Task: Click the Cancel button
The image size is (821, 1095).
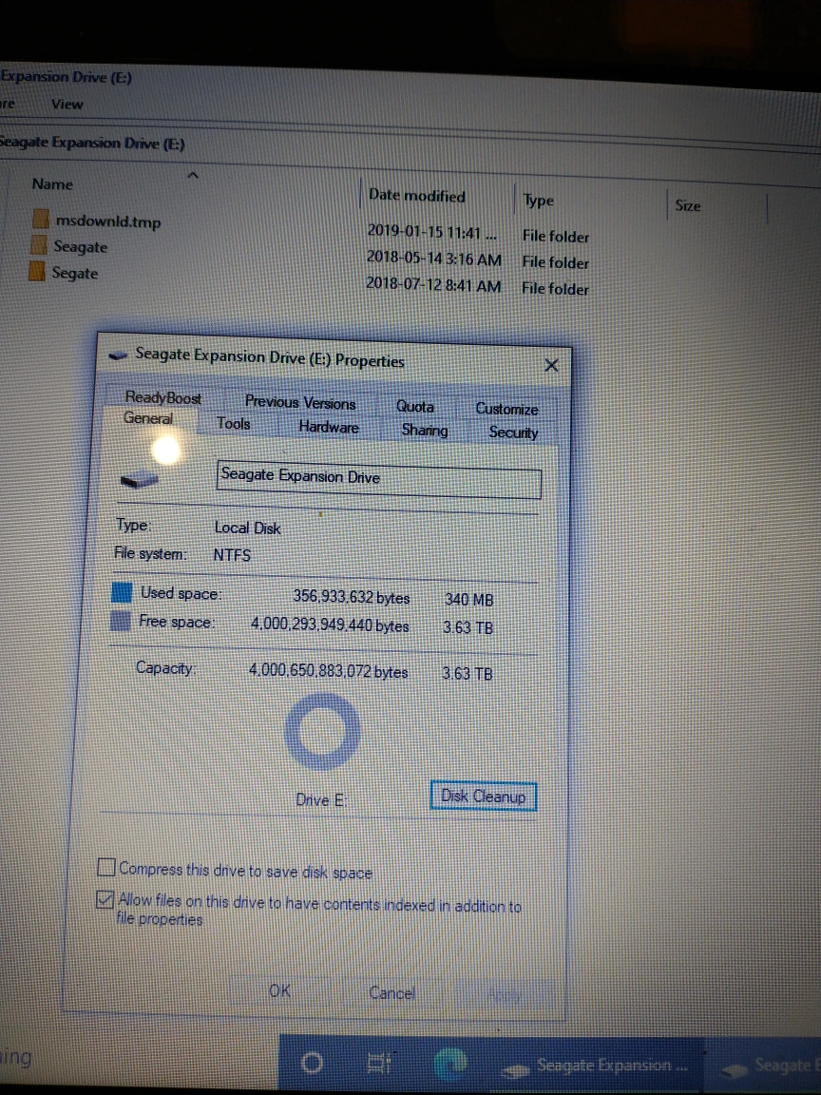Action: coord(391,992)
